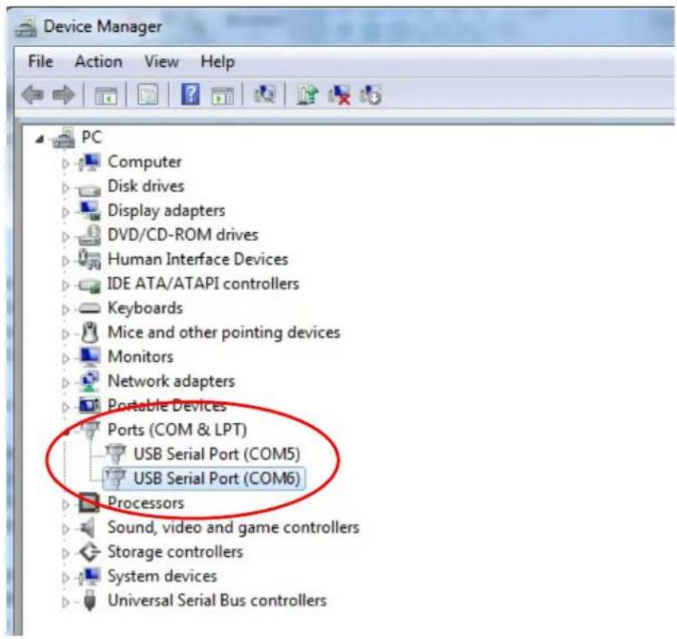
Task: Click the Device Manager title bar icon
Action: (26, 27)
